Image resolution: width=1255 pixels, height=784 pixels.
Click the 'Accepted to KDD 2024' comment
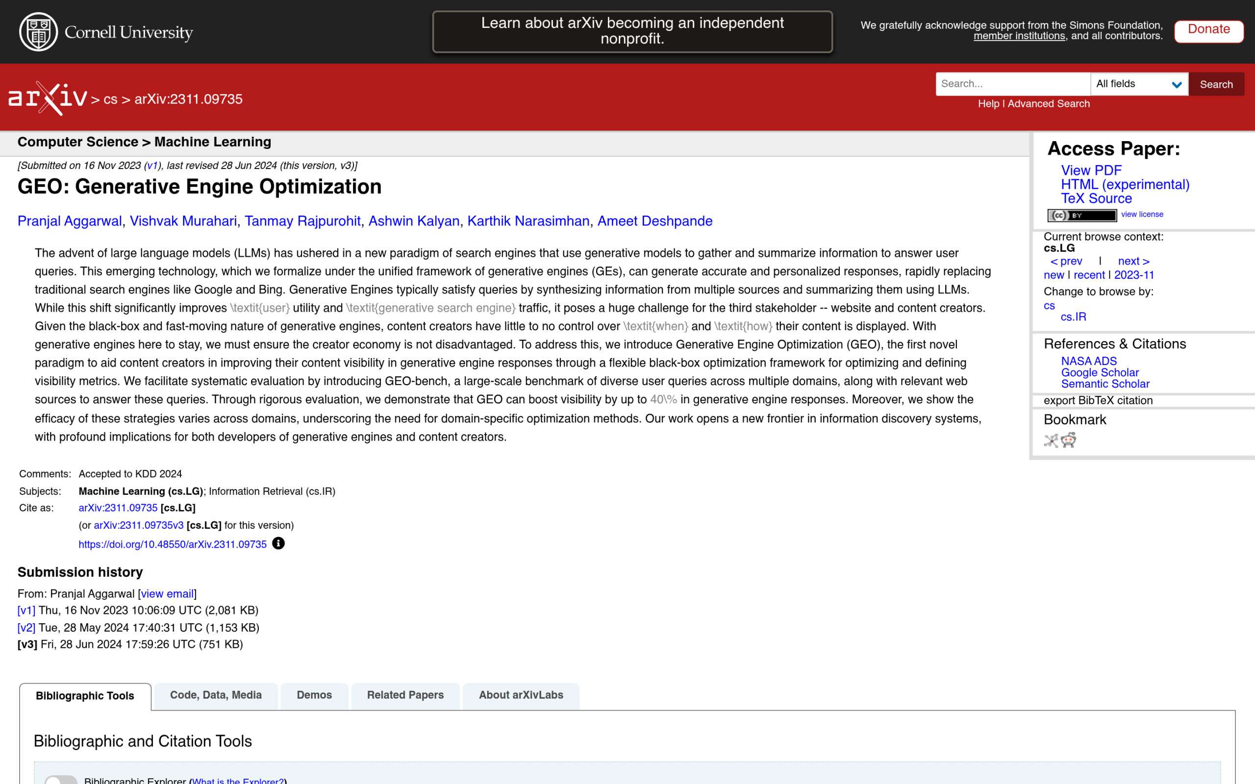(x=130, y=474)
